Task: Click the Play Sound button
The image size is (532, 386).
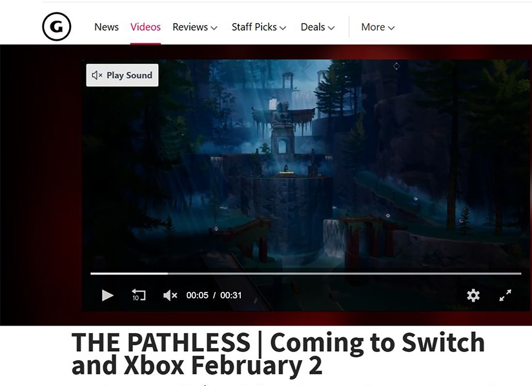Action: [x=122, y=75]
